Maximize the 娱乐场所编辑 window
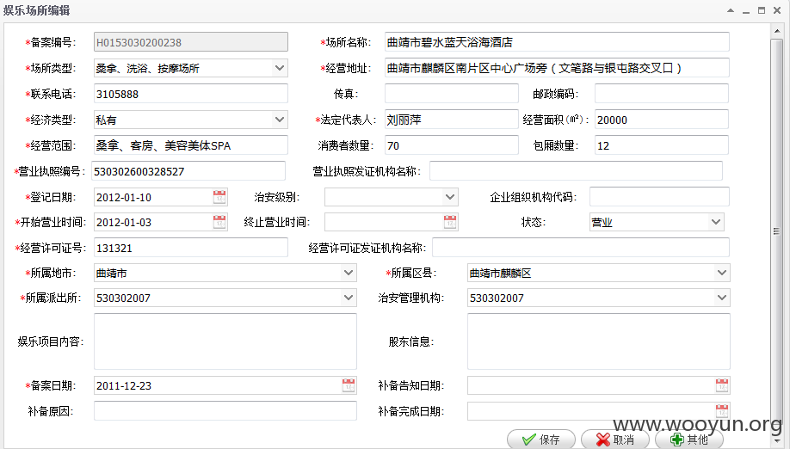Viewport: 790px width, 449px height. [x=762, y=10]
